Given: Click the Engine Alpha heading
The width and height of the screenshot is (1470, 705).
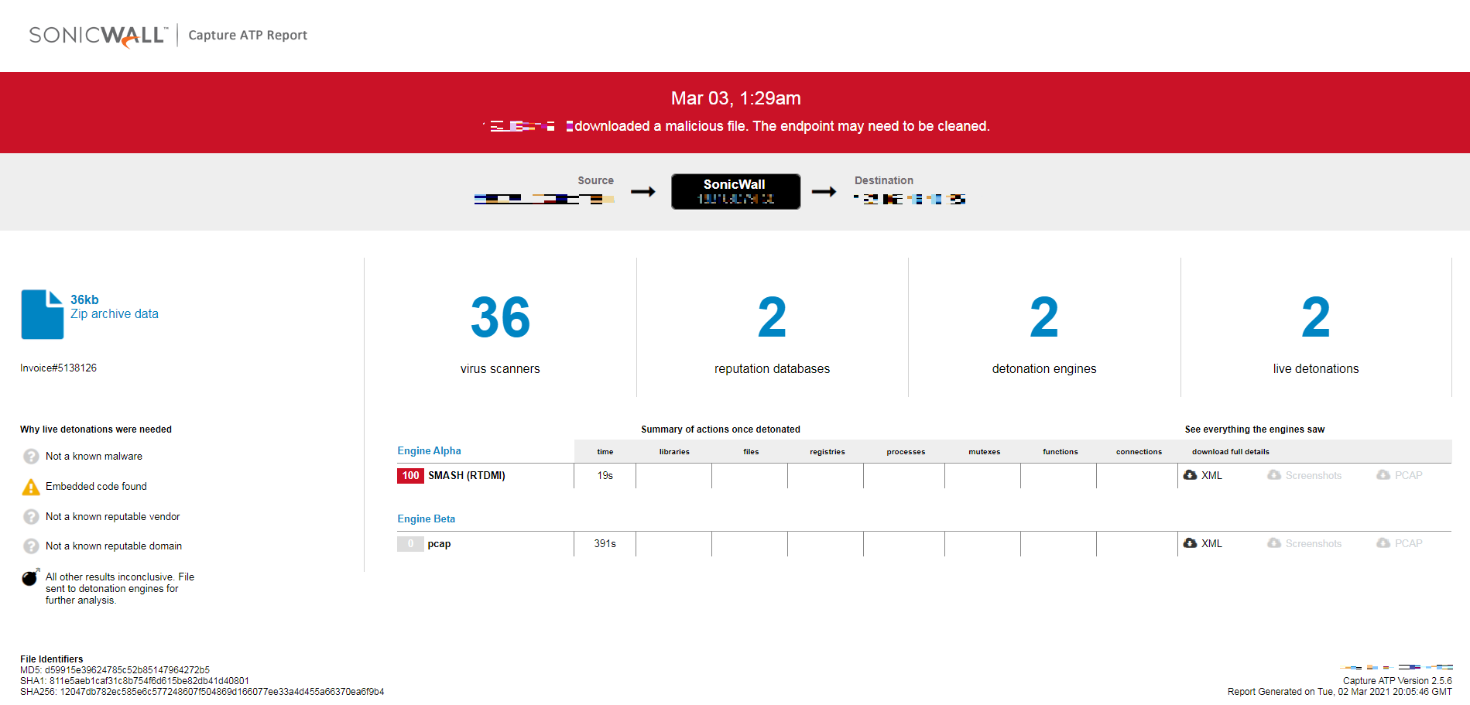Looking at the screenshot, I should coord(429,451).
